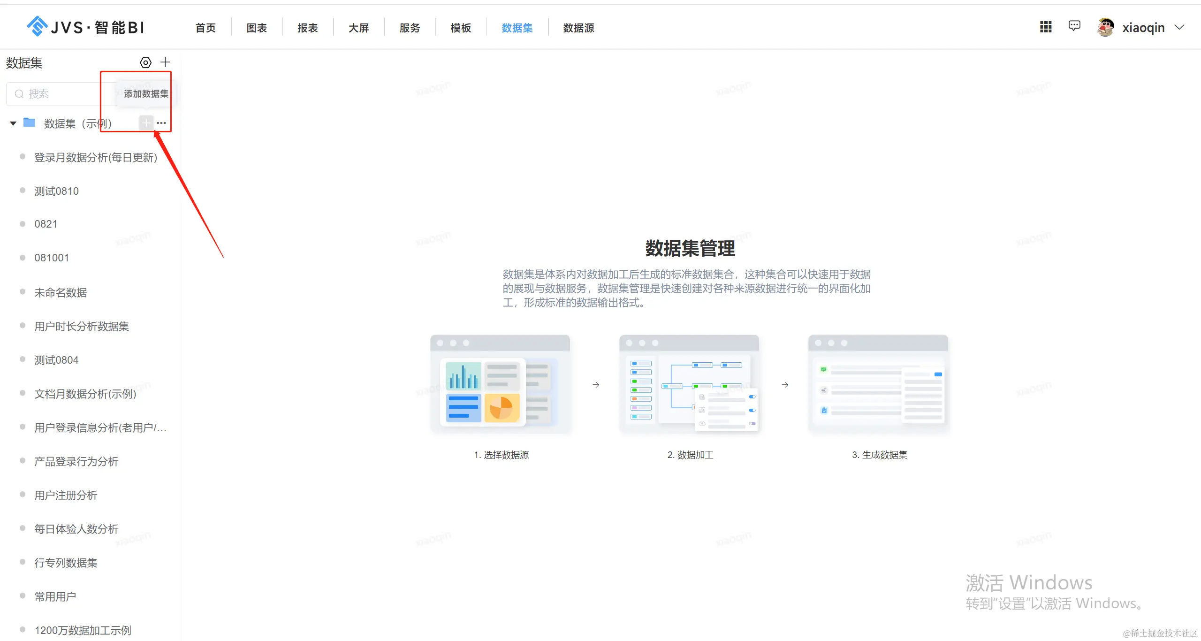
Task: Click the xiaoqin user avatar
Action: click(x=1106, y=27)
